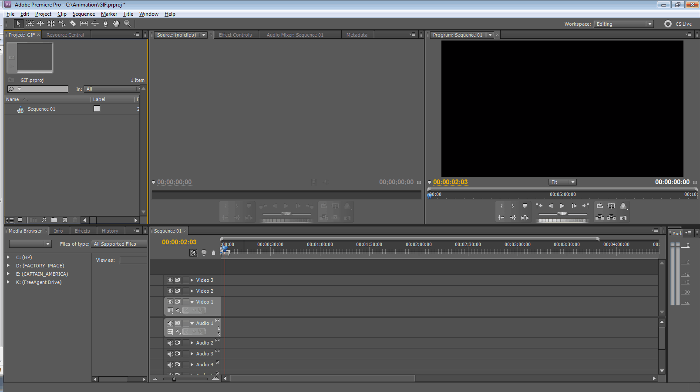This screenshot has width=700, height=392.
Task: Click the Find icon in Project panel
Action: pos(44,220)
